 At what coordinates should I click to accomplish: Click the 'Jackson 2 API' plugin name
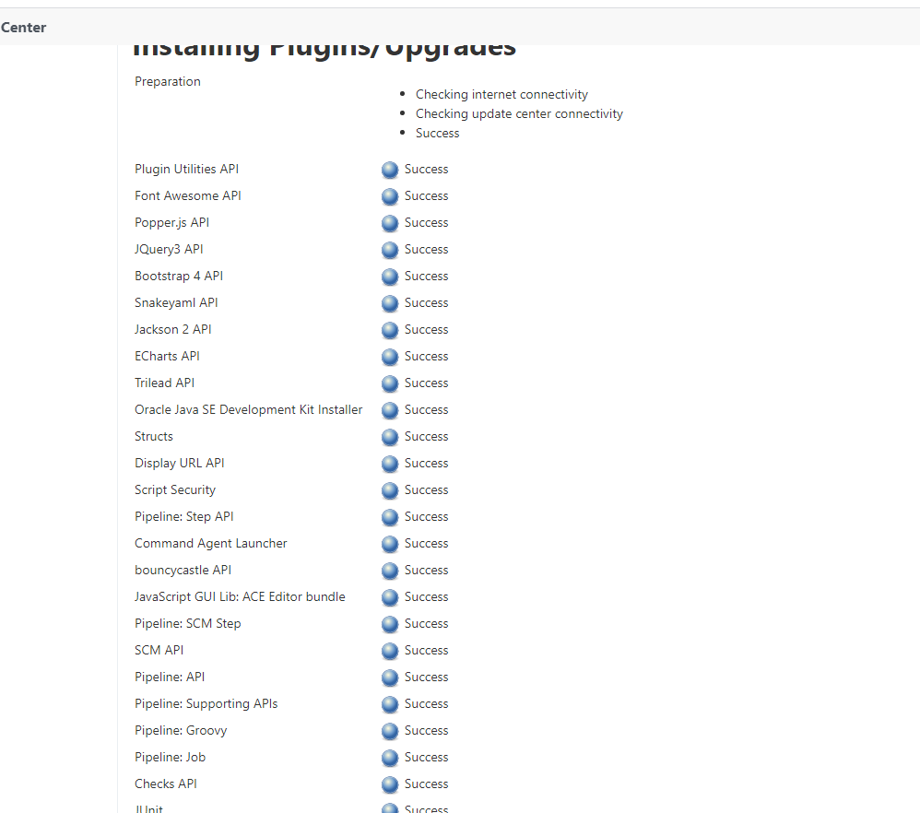[x=173, y=329]
